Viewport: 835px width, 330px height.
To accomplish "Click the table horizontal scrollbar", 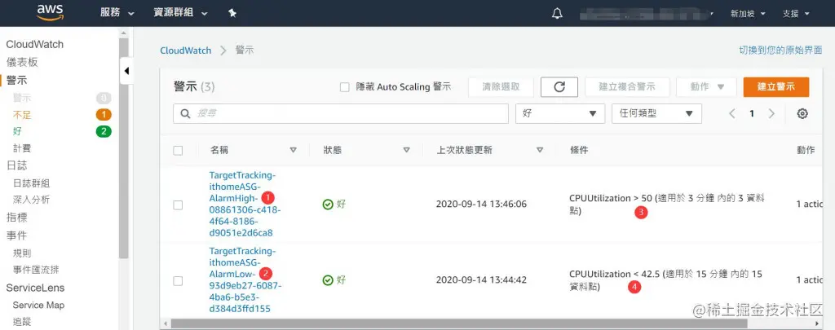I will click(459, 323).
